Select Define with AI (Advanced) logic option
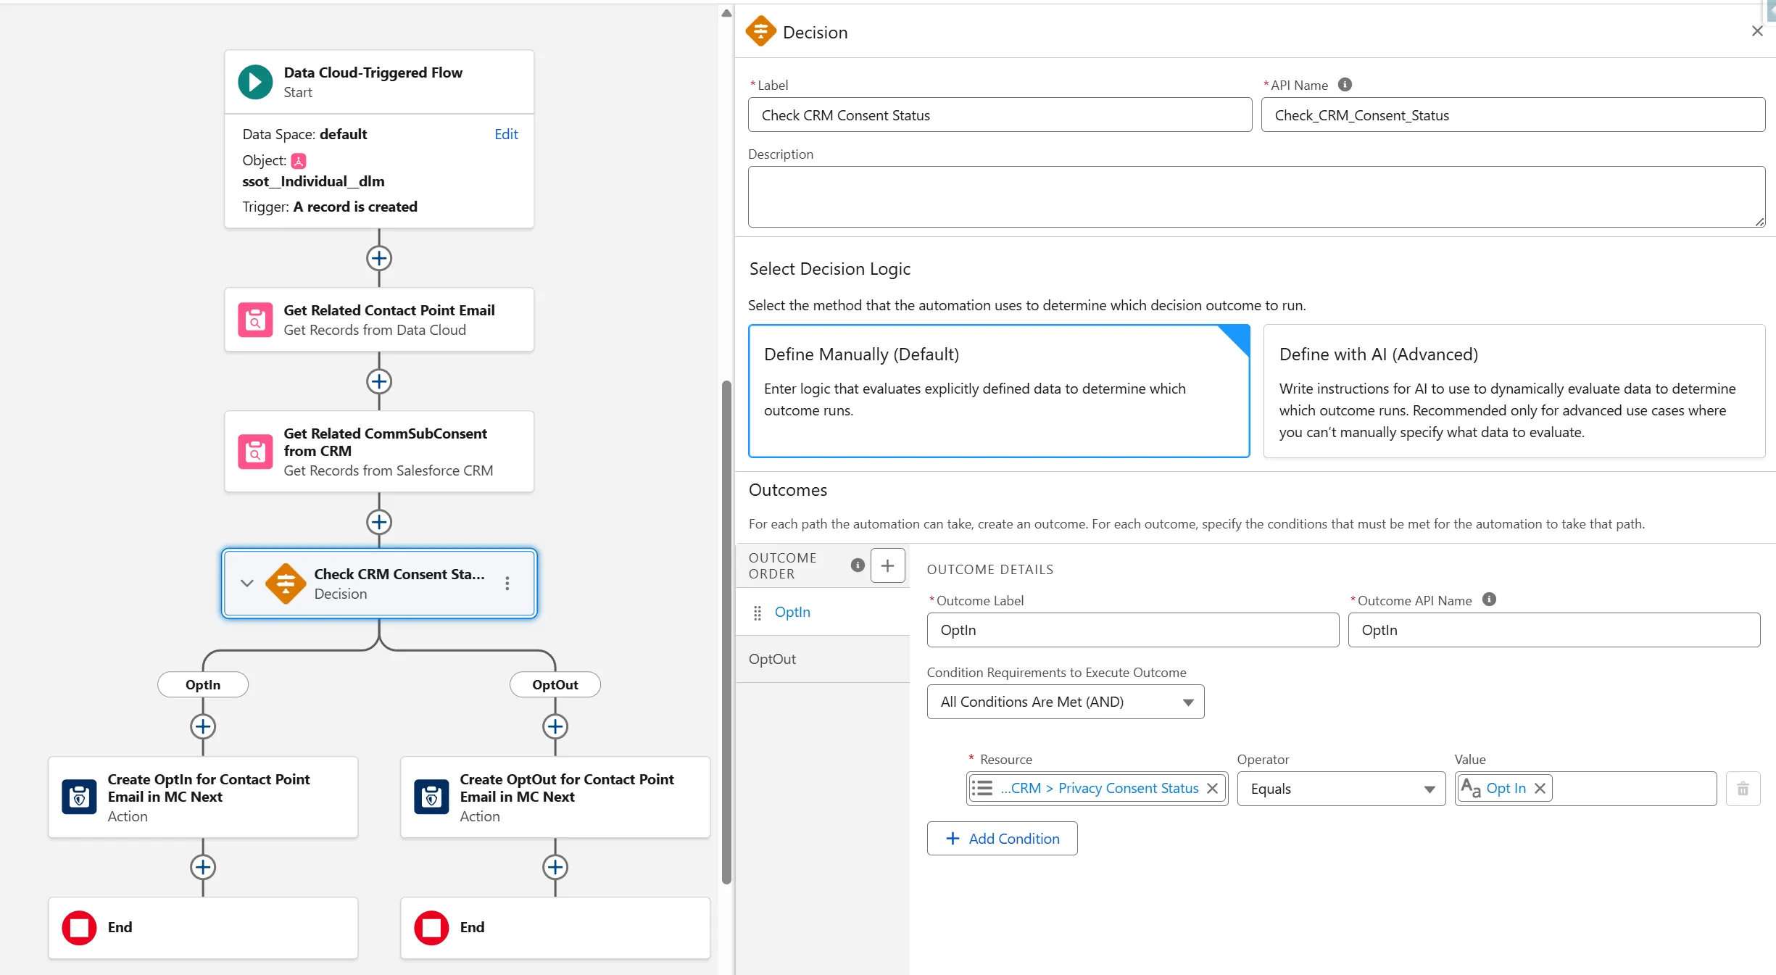This screenshot has width=1776, height=975. pos(1514,391)
